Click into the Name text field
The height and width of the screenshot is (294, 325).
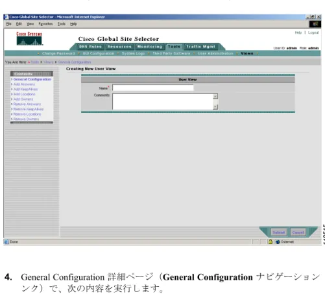[x=153, y=88]
